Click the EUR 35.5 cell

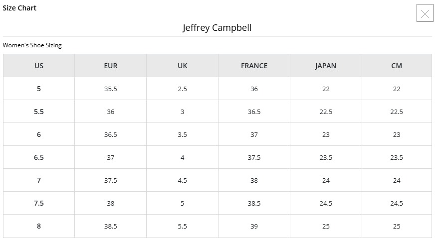pyautogui.click(x=111, y=89)
